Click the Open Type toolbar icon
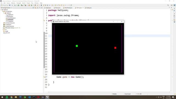 click(x=35, y=5)
